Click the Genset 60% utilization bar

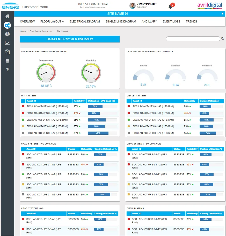point(207,120)
